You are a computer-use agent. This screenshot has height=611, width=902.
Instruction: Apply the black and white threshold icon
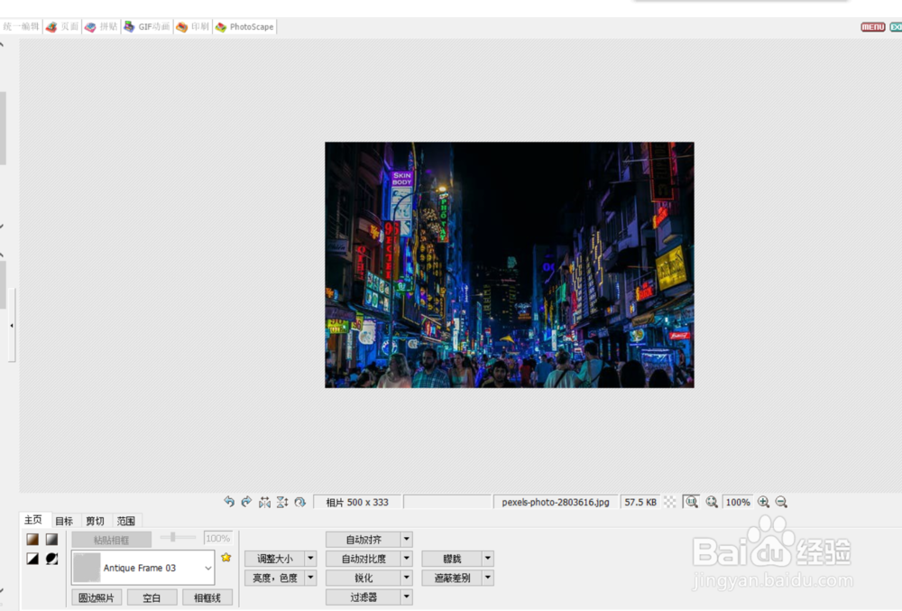coord(32,558)
